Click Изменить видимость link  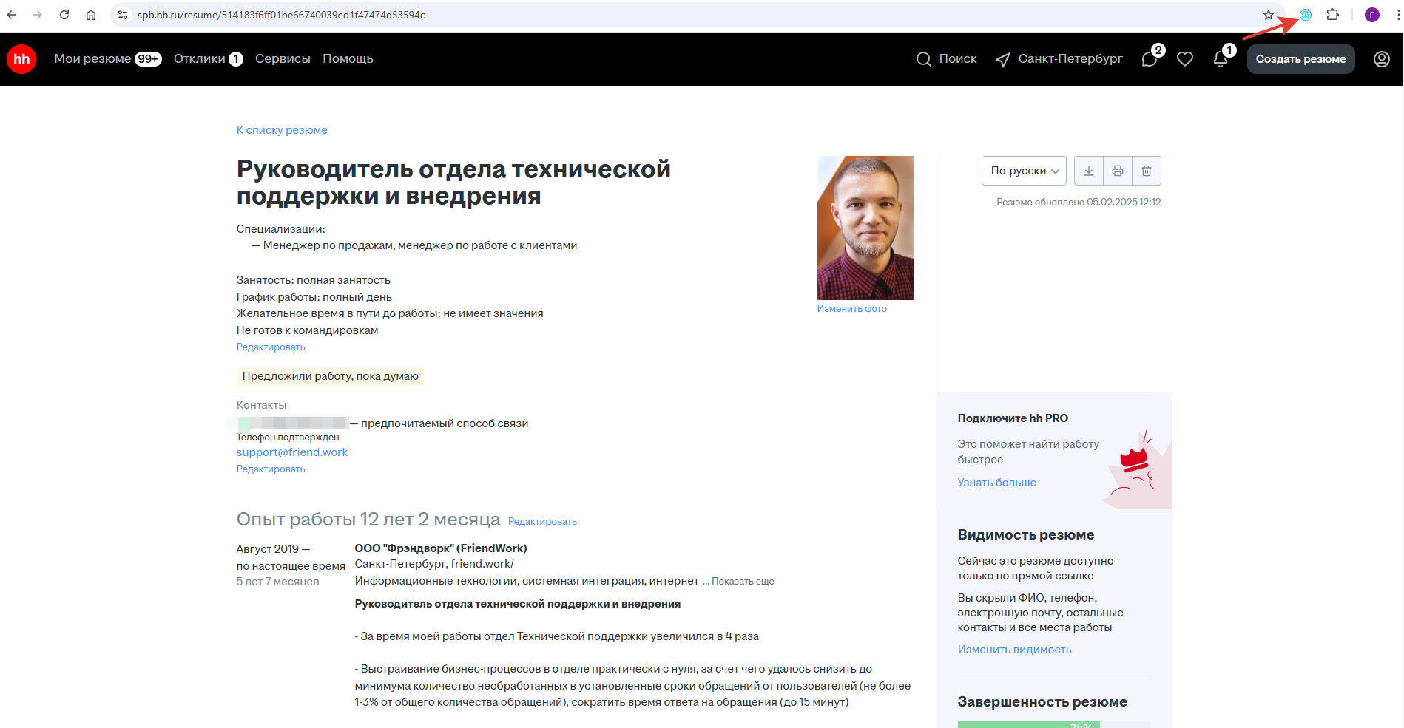coord(1014,650)
